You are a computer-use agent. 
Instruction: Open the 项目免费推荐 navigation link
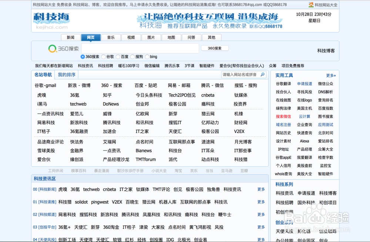(293, 66)
